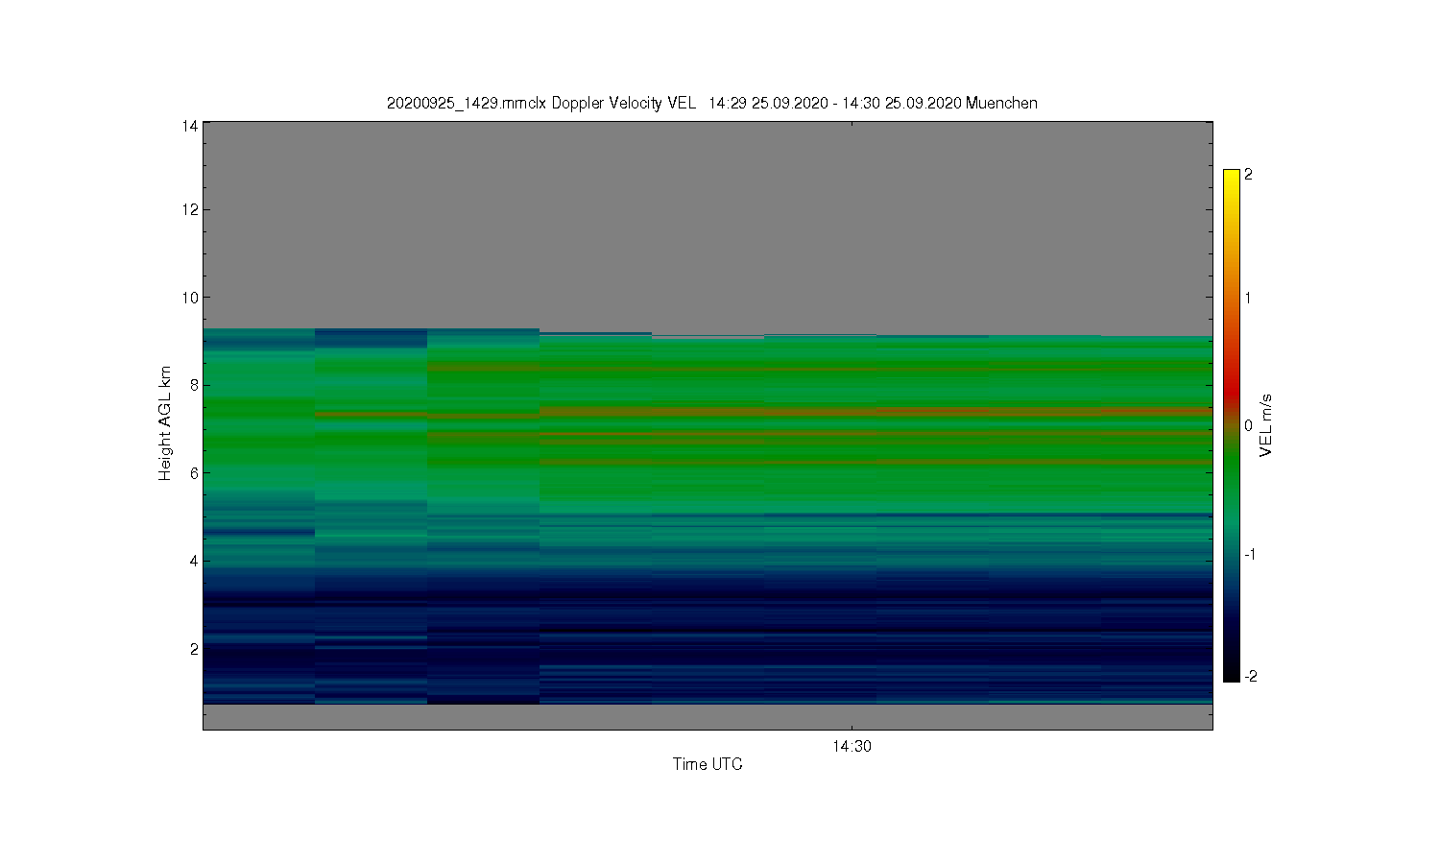The image size is (1440, 864).
Task: Click the plot title text
Action: click(711, 103)
